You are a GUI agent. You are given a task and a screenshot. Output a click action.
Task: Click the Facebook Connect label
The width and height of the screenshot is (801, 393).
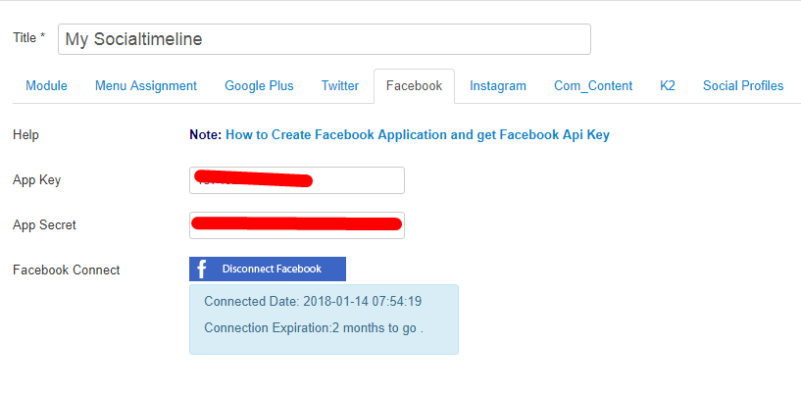click(67, 270)
